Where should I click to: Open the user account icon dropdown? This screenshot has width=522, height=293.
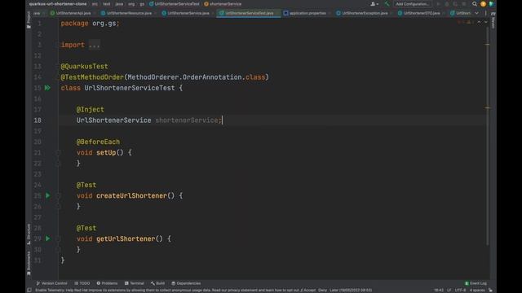374,4
